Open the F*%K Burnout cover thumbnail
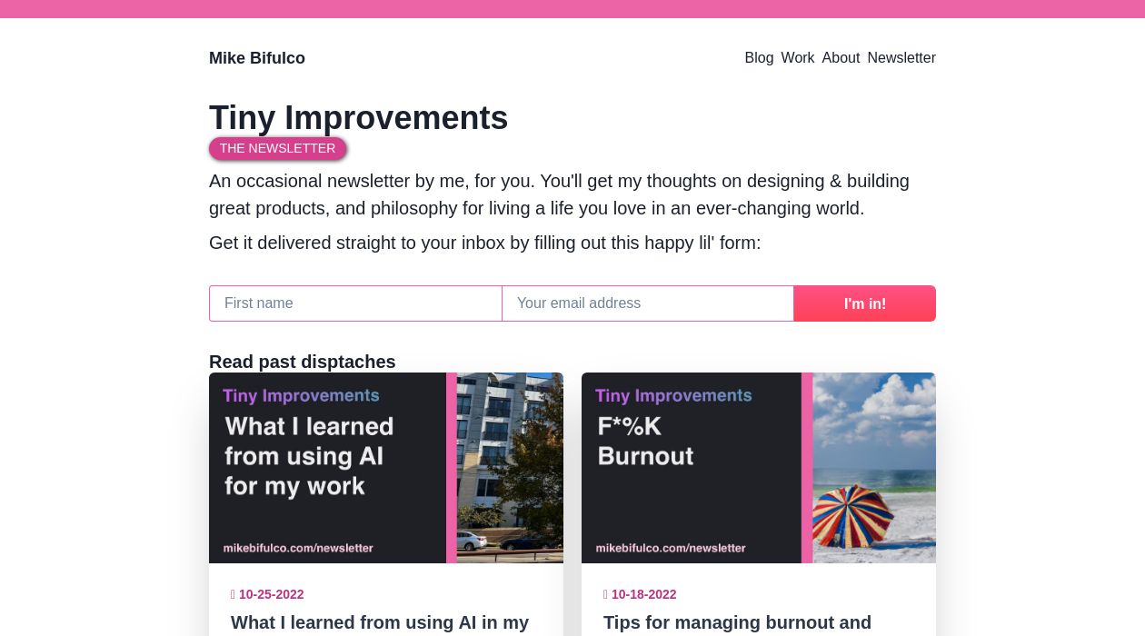Viewport: 1145px width, 636px height. pos(759,468)
